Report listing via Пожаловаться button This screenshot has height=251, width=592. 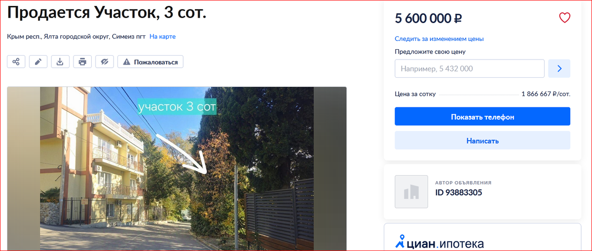tap(150, 62)
